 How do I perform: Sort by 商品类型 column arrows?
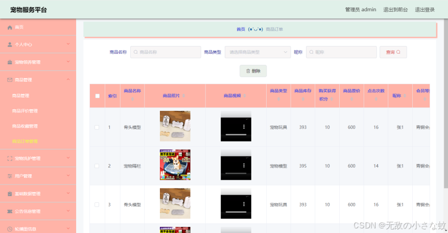(x=278, y=99)
